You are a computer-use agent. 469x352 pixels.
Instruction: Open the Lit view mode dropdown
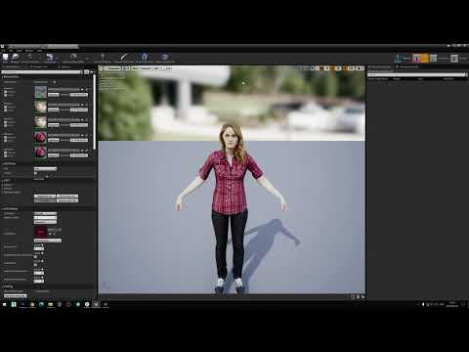pyautogui.click(x=126, y=68)
